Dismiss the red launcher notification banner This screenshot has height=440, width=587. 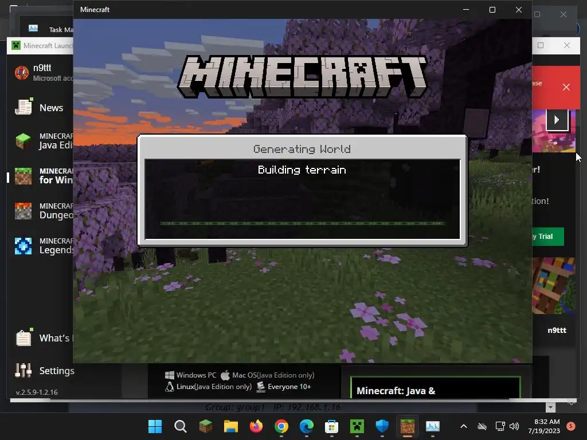(566, 87)
